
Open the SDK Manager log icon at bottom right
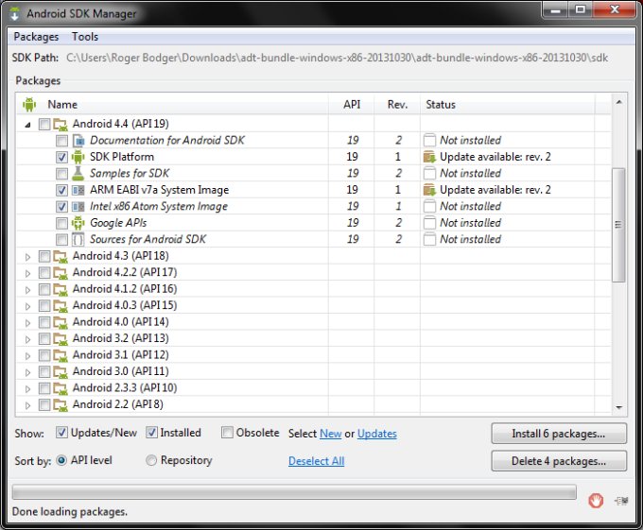(x=621, y=501)
